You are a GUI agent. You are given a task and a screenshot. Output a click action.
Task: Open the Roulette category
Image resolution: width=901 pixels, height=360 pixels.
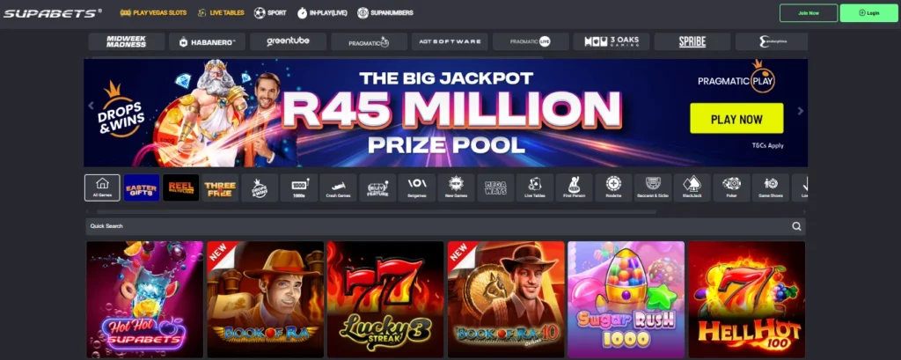(613, 187)
